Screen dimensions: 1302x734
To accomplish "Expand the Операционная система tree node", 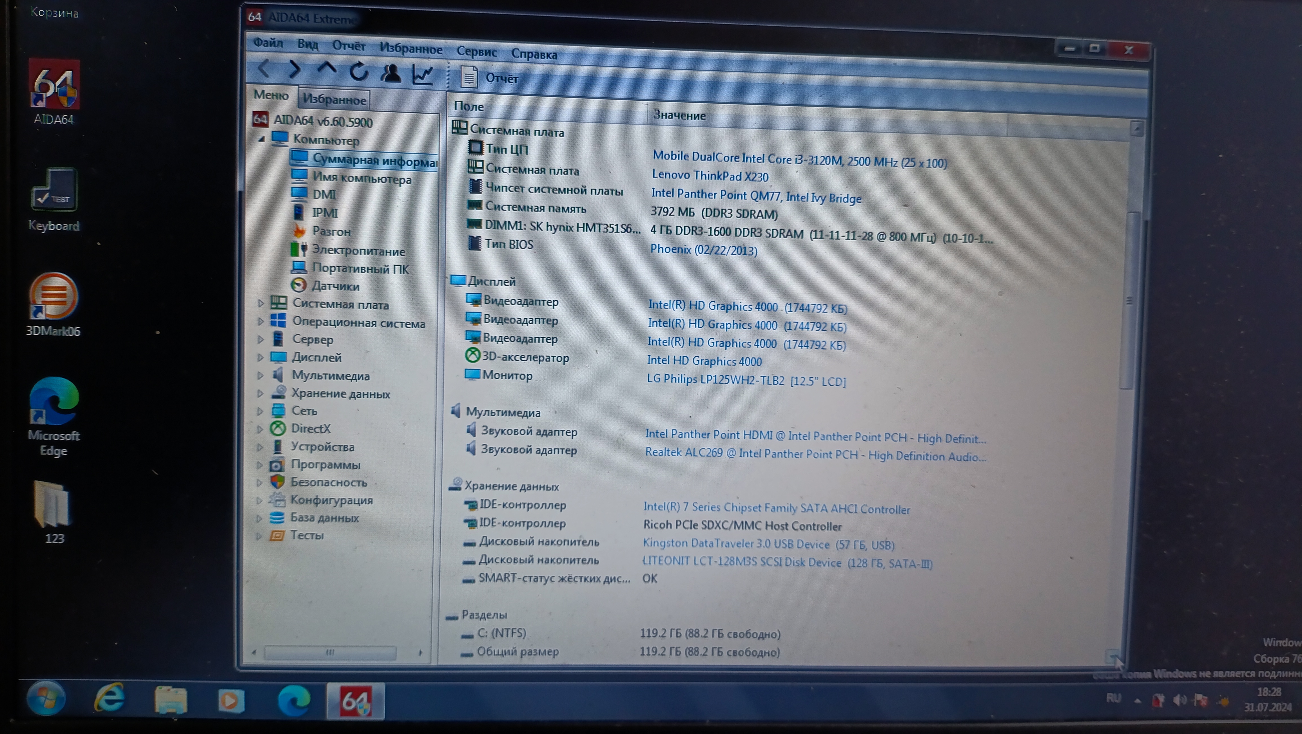I will pyautogui.click(x=260, y=321).
